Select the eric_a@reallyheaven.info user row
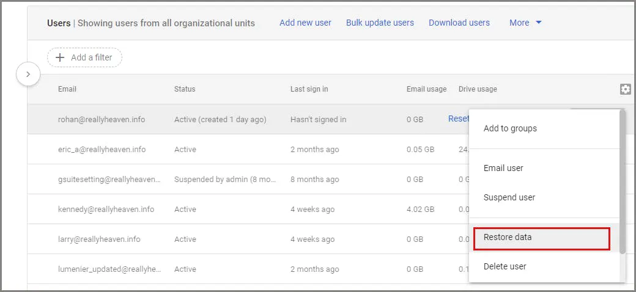636x292 pixels. tap(102, 149)
